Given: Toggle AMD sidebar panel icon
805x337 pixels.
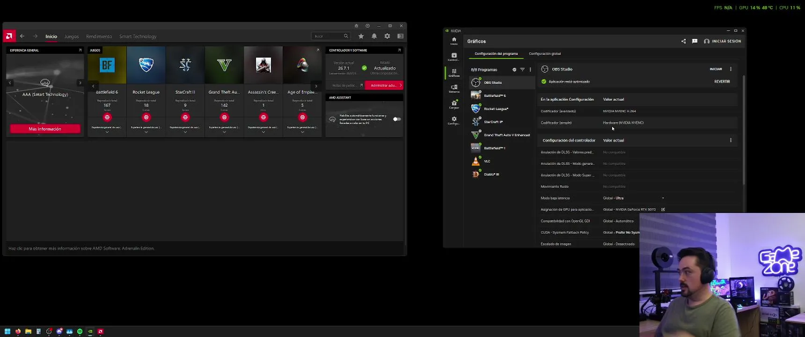Looking at the screenshot, I should (x=401, y=36).
